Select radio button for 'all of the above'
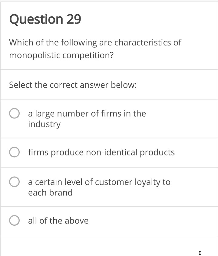Viewport: 218px width, 256px height. (x=14, y=221)
